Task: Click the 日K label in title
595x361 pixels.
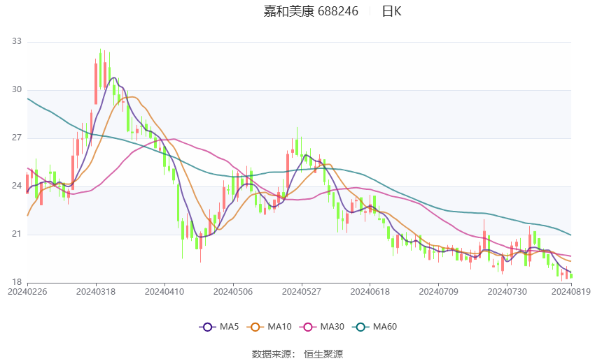Action: click(391, 11)
